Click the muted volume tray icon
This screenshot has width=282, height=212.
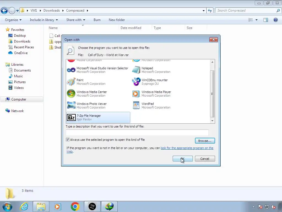[x=273, y=207]
